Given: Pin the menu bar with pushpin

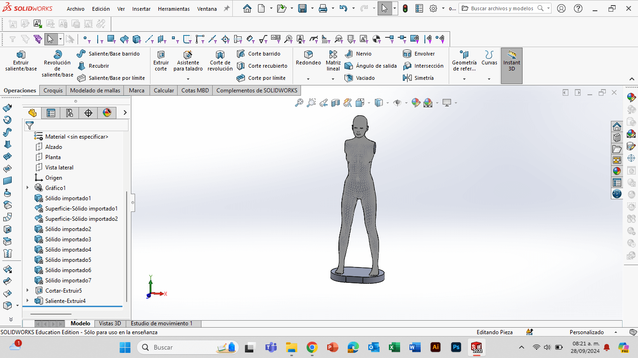Looking at the screenshot, I should (227, 8).
